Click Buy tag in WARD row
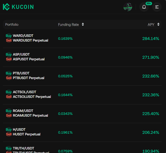The image size is (166, 153). pos(9,36)
